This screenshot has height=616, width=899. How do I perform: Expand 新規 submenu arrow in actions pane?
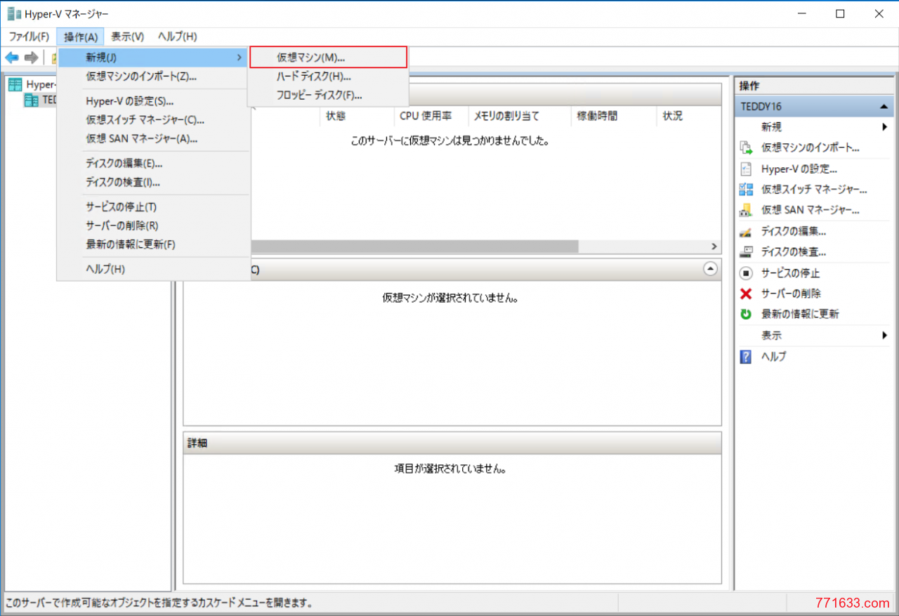tap(885, 127)
